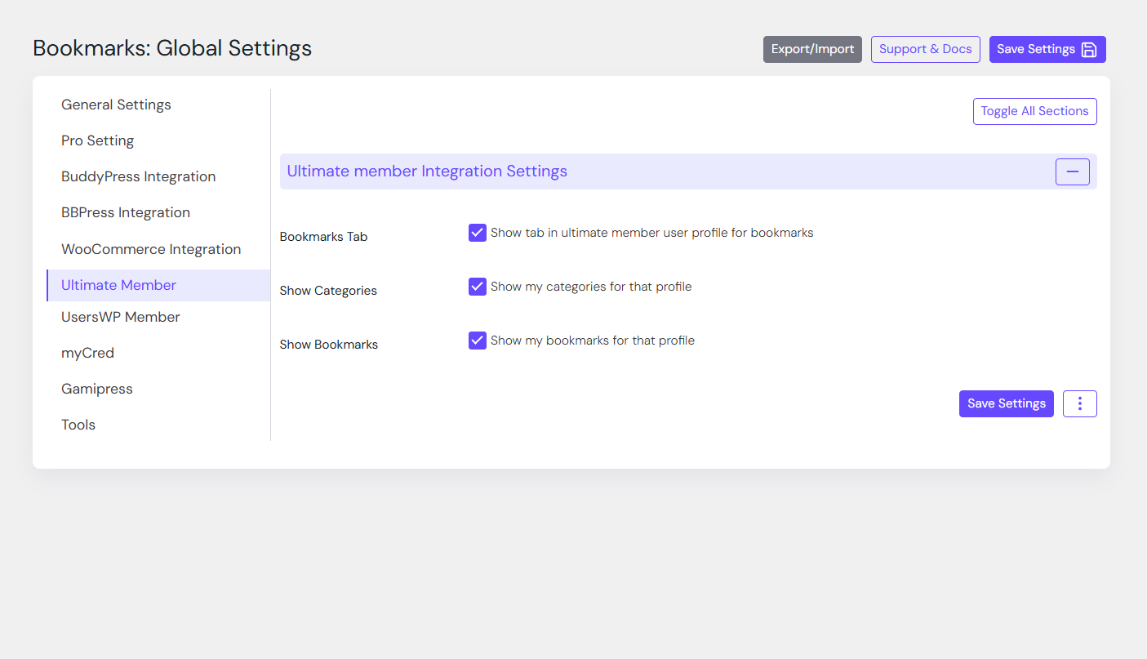Open the Tools tab
Image resolution: width=1147 pixels, height=659 pixels.
click(78, 425)
